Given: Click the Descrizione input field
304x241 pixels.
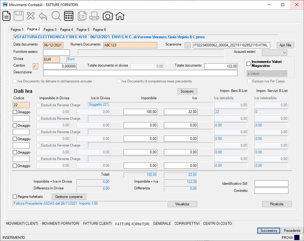Looking at the screenshot, I should point(140,73).
